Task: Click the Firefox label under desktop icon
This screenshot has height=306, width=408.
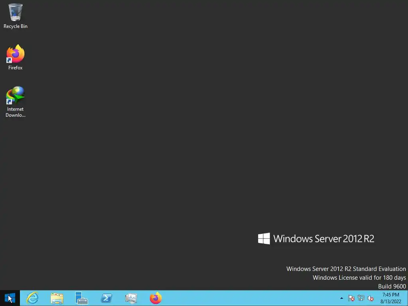Action: click(16, 68)
